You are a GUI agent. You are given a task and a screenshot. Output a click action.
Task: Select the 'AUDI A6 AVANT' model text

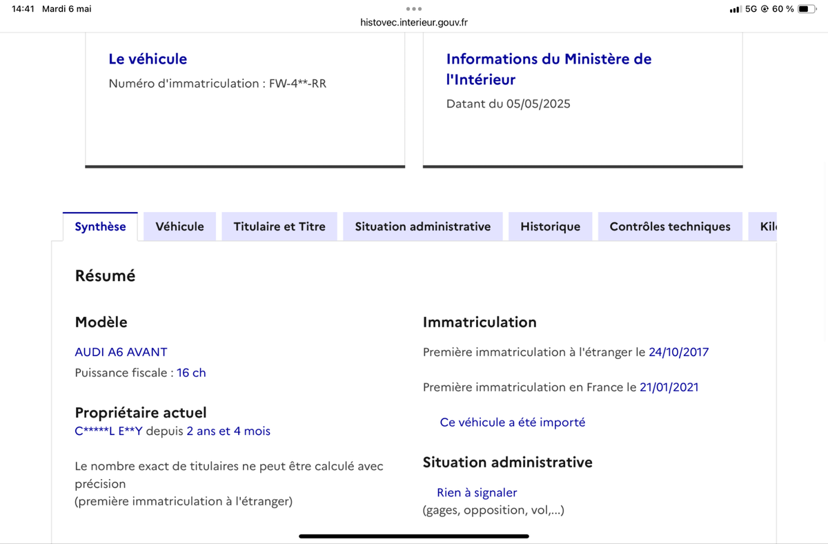(x=121, y=352)
